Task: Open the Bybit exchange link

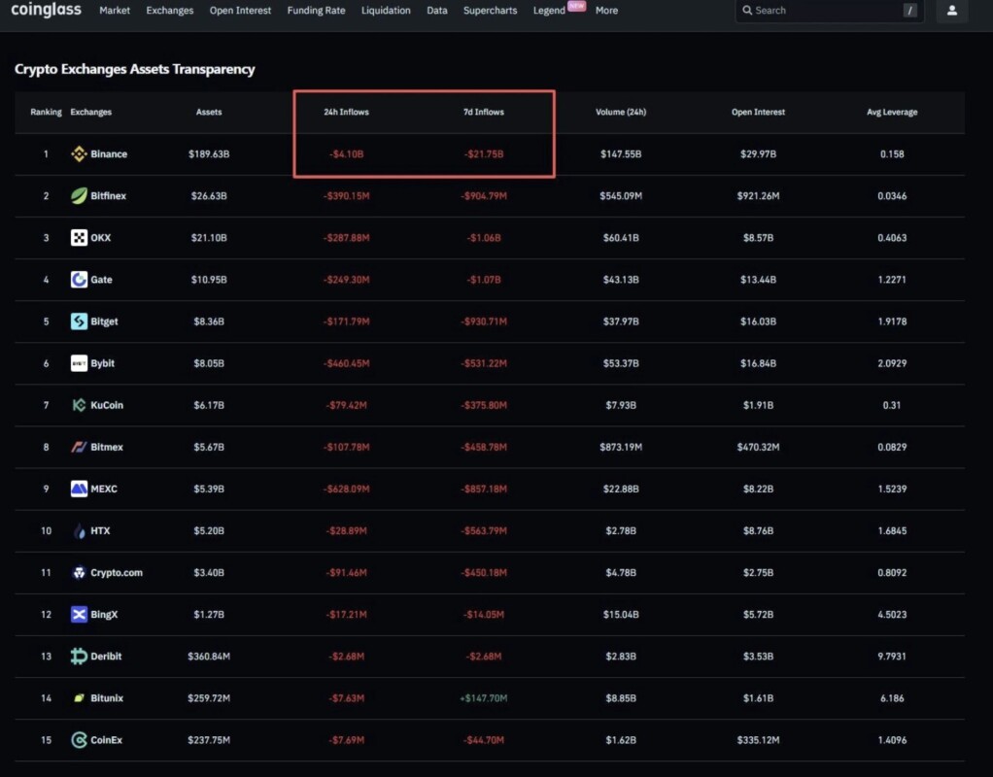Action: coord(102,363)
